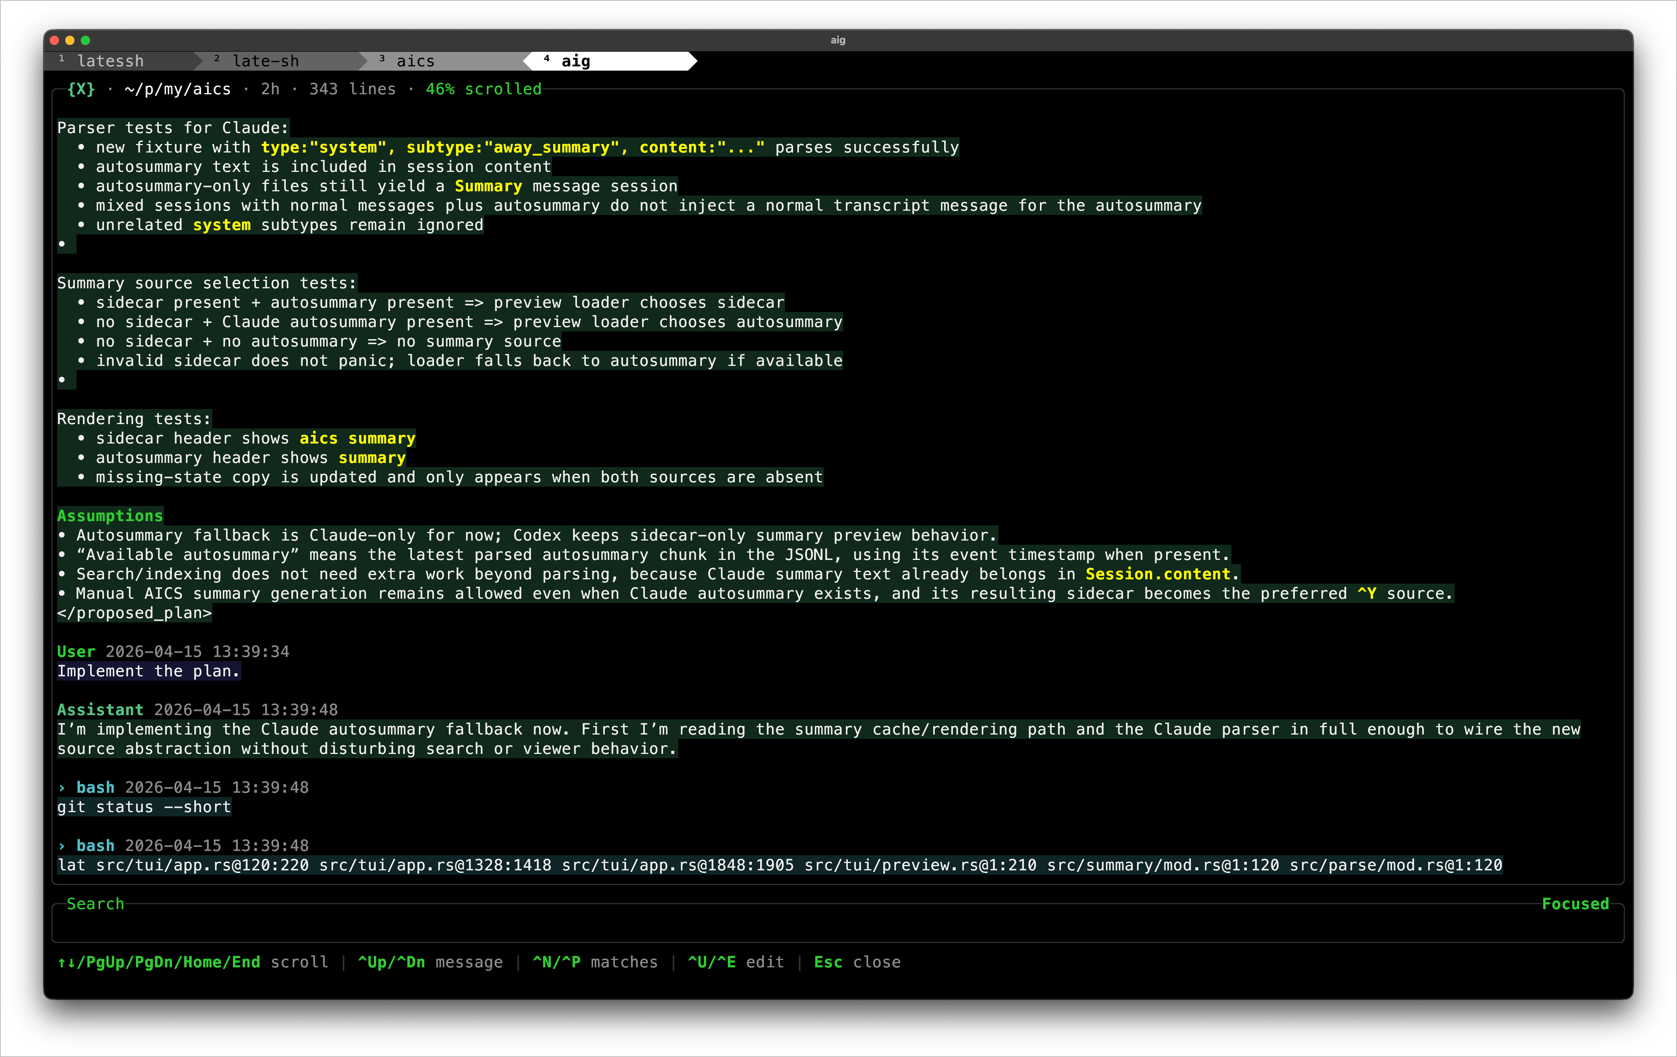Viewport: 1677px width, 1057px height.
Task: Click the User timestamp '2026-04-15 13:39:34'
Action: [x=197, y=652]
